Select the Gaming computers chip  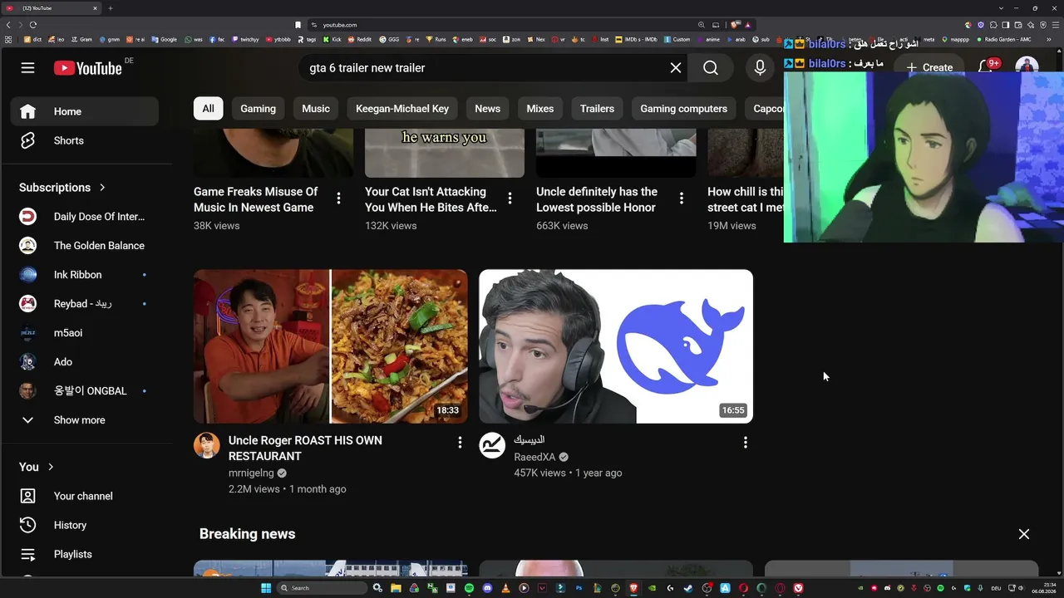[x=683, y=109]
